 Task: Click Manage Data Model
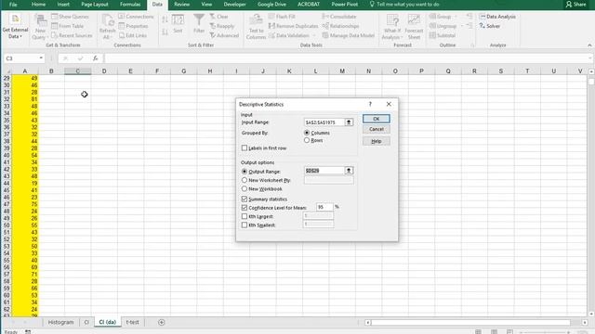tap(349, 35)
